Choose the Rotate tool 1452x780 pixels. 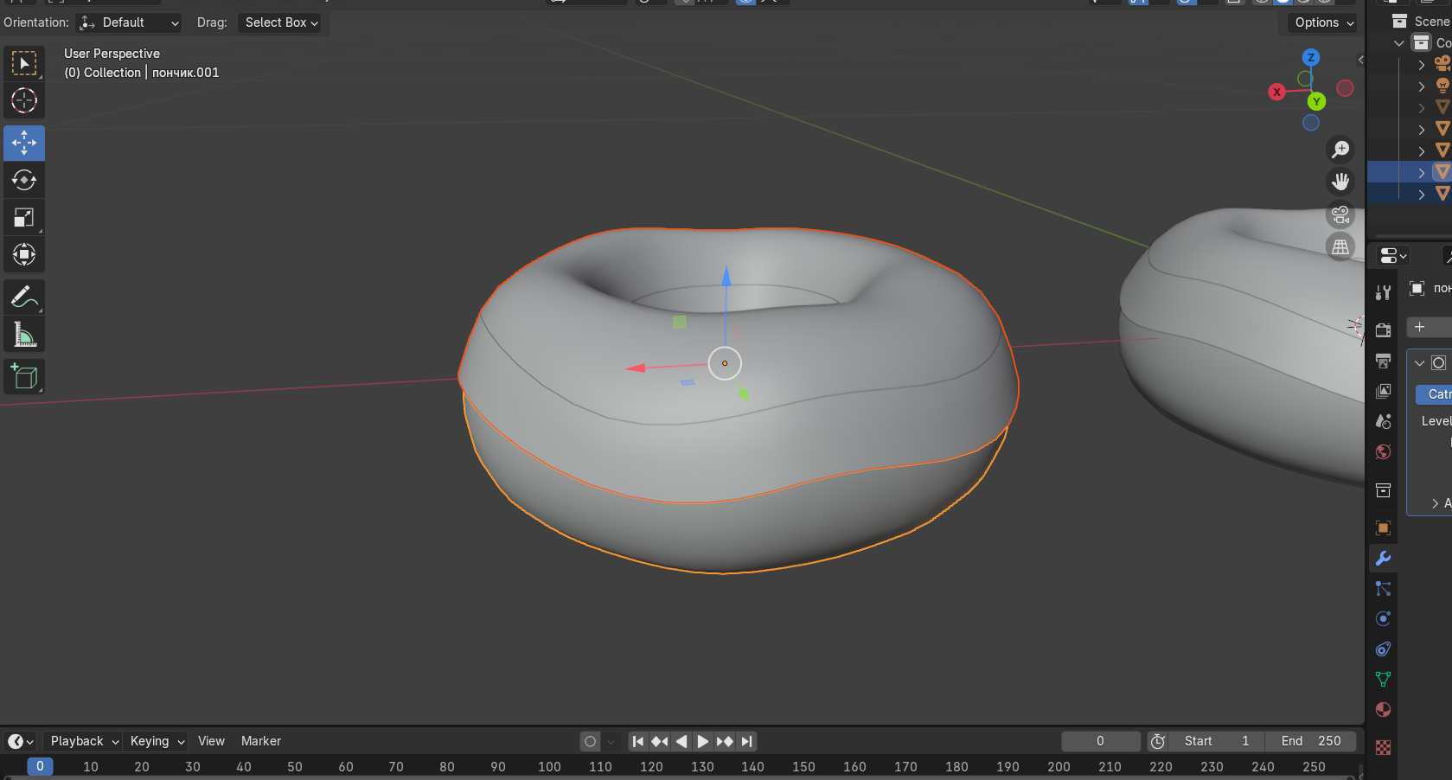(x=24, y=180)
